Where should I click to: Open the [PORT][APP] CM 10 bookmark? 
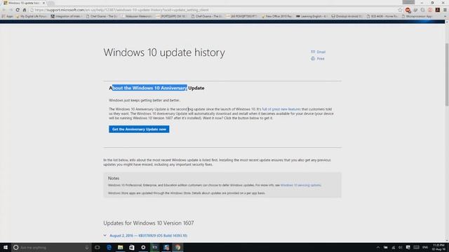pos(171,16)
